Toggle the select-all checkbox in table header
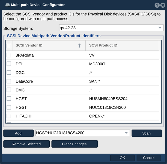167x164 pixels. point(9,46)
